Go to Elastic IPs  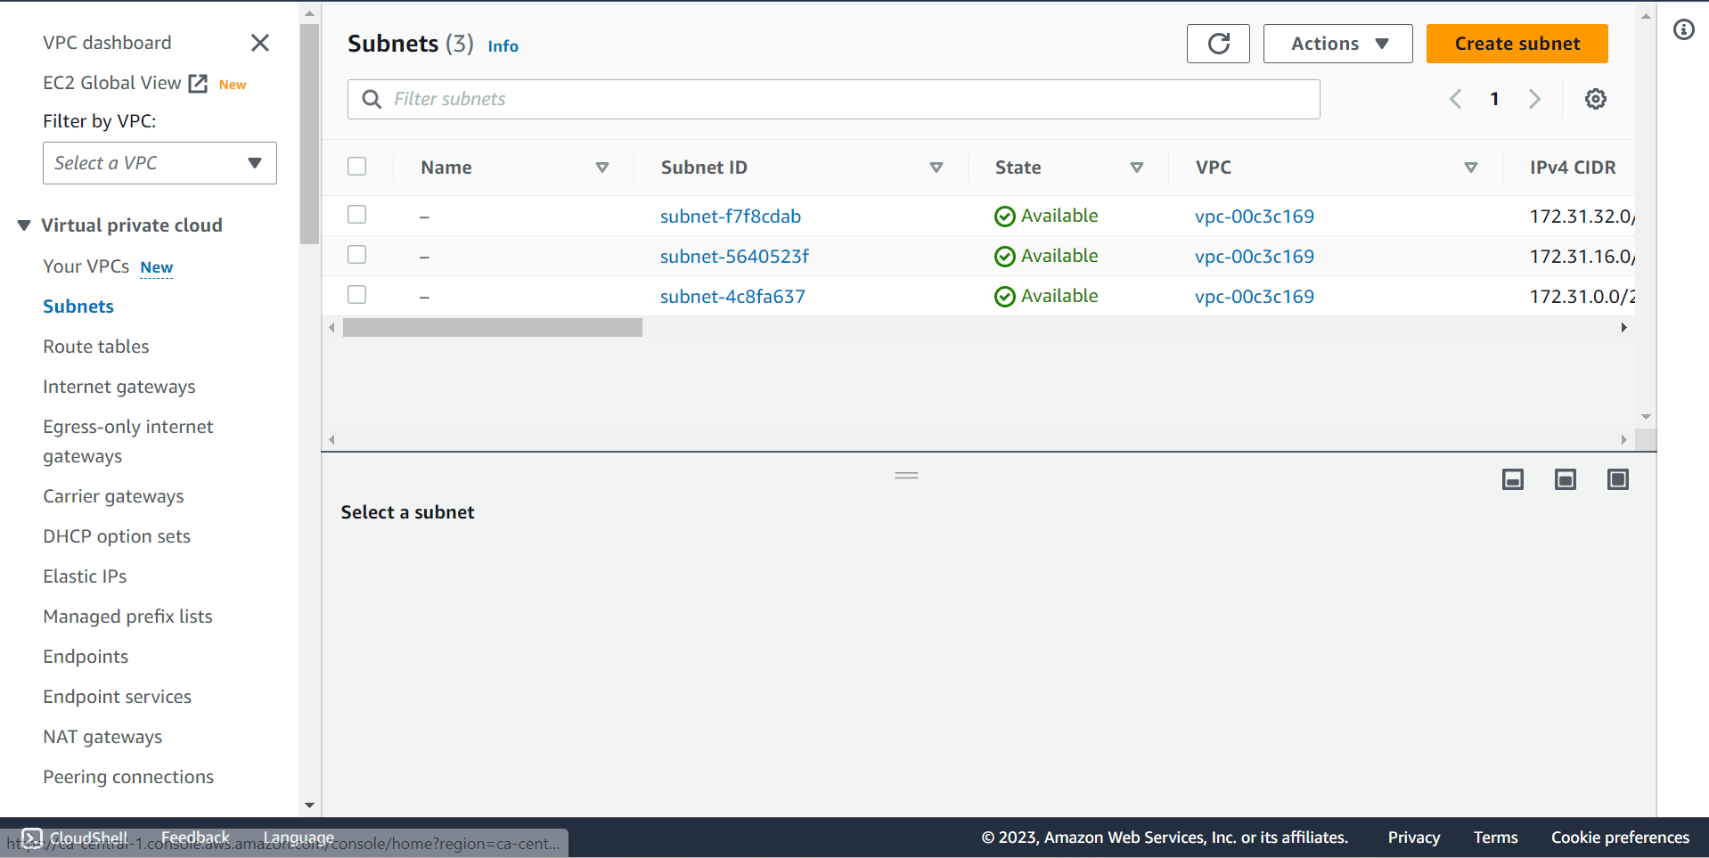click(85, 576)
